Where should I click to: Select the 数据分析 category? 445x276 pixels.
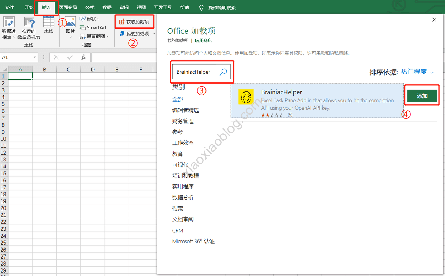click(x=183, y=197)
